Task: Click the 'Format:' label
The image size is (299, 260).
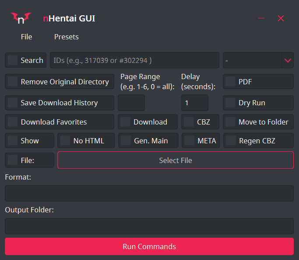Action: coord(18,177)
